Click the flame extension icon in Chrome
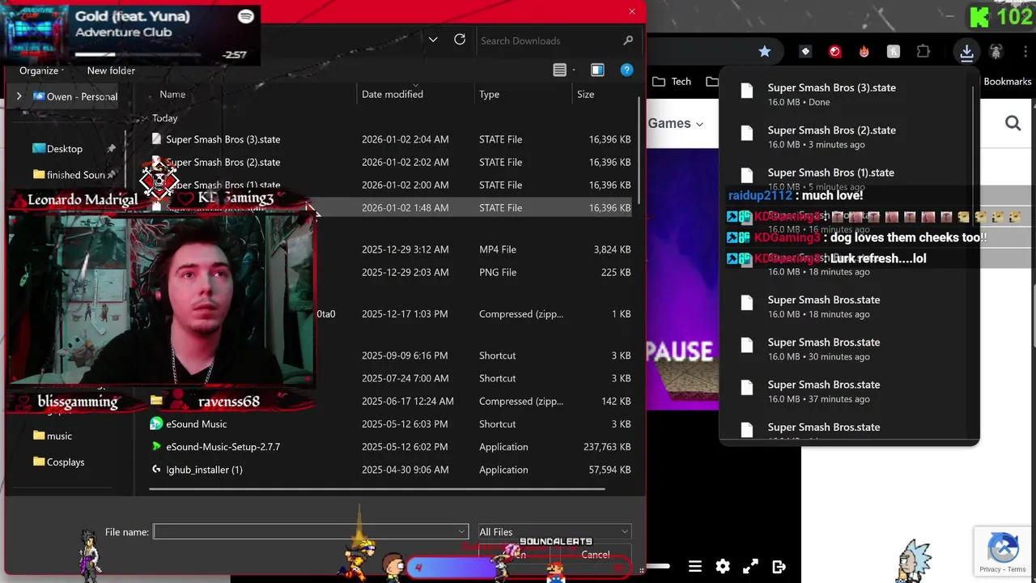Image resolution: width=1036 pixels, height=583 pixels. [864, 52]
